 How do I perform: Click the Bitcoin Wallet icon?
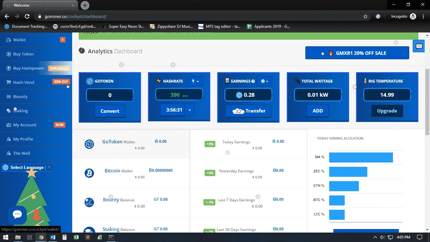[89, 173]
